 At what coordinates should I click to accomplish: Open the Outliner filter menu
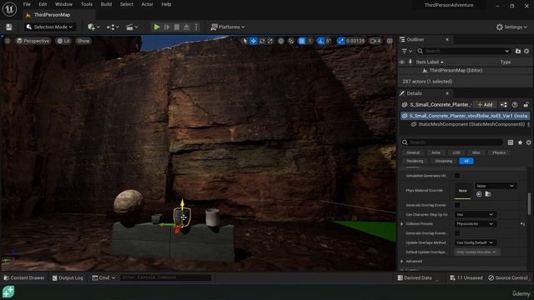[x=406, y=51]
